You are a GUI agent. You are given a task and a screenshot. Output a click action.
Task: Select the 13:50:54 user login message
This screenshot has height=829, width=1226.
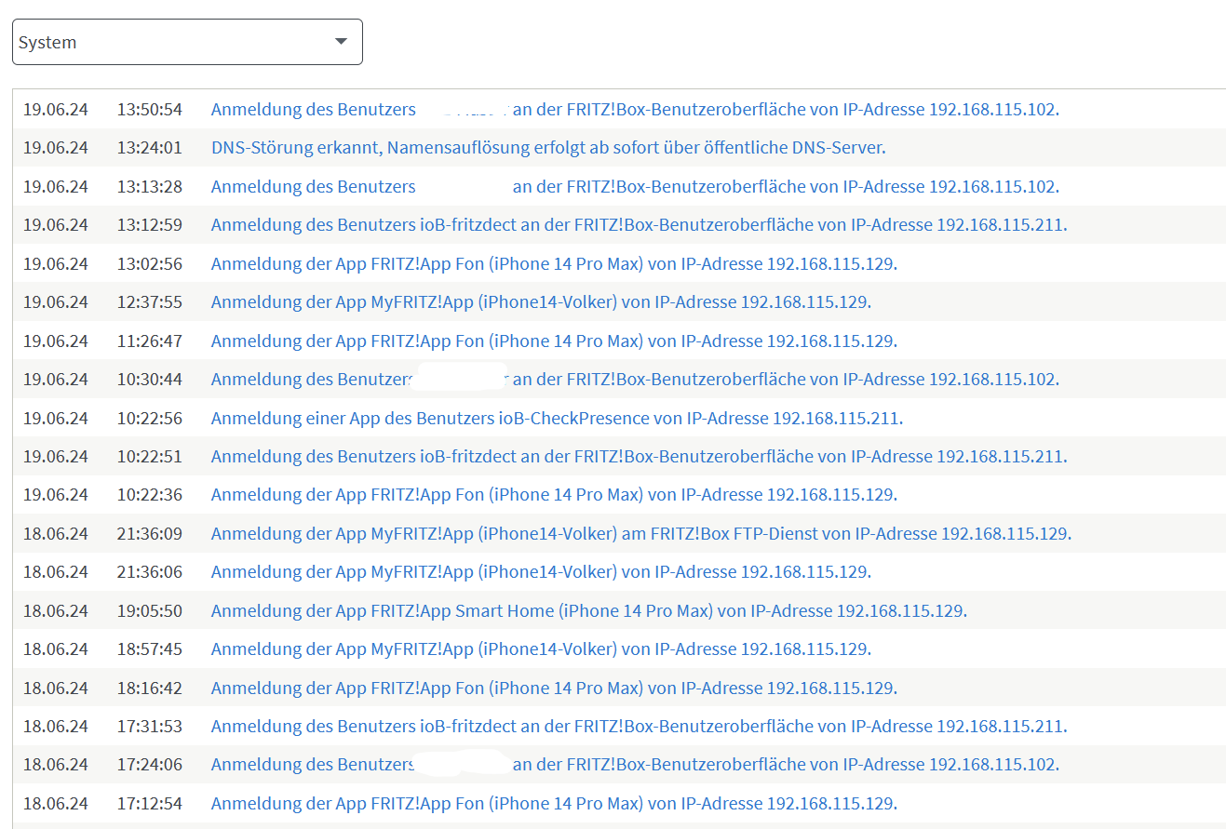(x=635, y=109)
